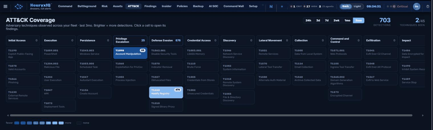The width and height of the screenshot is (433, 130).
Task: Open the Setup tab
Action: [x=253, y=6]
